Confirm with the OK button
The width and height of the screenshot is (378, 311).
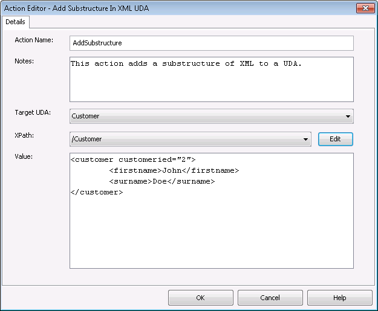(x=201, y=298)
